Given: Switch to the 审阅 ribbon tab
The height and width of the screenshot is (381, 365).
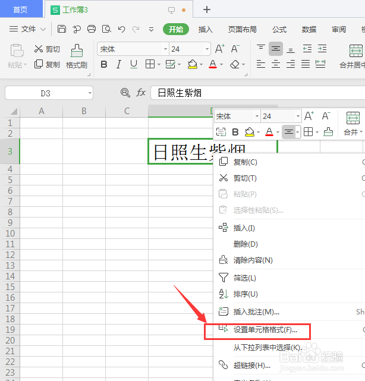Looking at the screenshot, I should pos(339,29).
